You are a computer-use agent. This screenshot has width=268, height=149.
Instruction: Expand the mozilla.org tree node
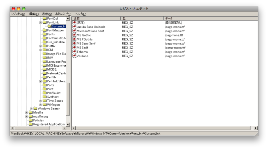tap(27, 117)
